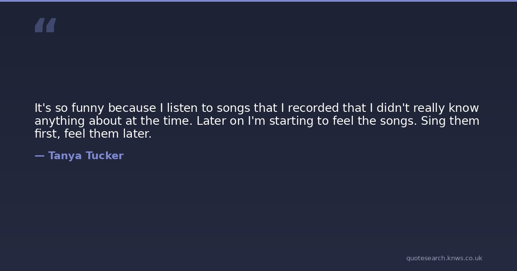
Task: Open the quotesearch.knws.co.uk link
Action: 444,258
